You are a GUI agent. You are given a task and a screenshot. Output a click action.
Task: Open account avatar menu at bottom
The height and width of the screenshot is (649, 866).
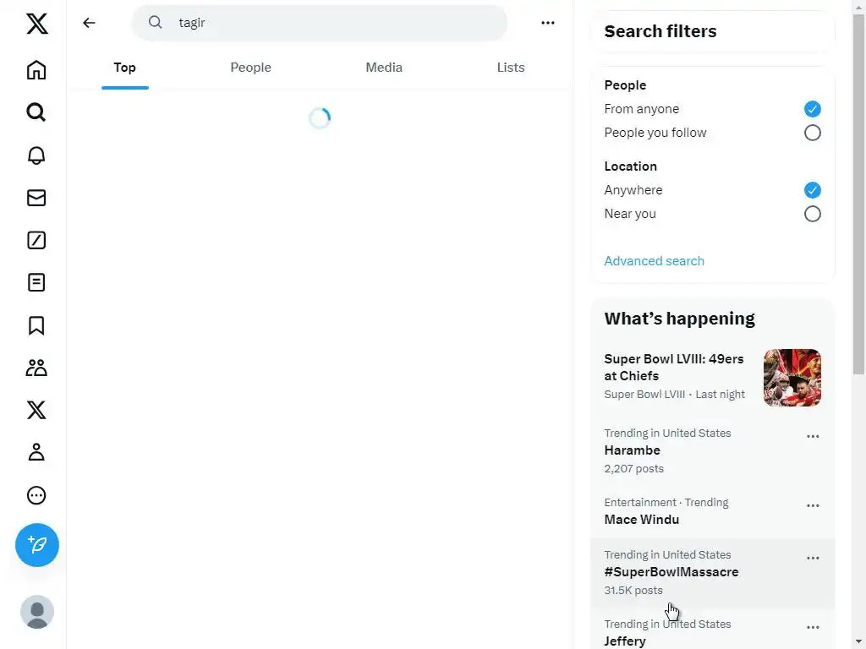coord(37,612)
